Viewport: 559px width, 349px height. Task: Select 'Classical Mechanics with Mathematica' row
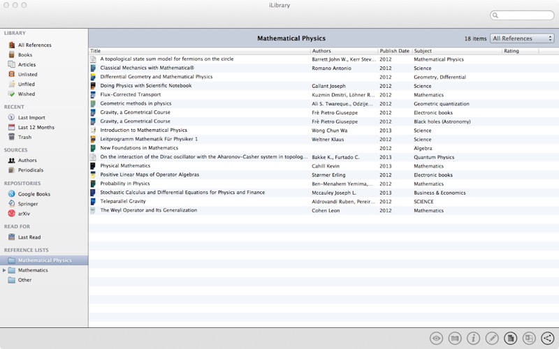coord(324,68)
